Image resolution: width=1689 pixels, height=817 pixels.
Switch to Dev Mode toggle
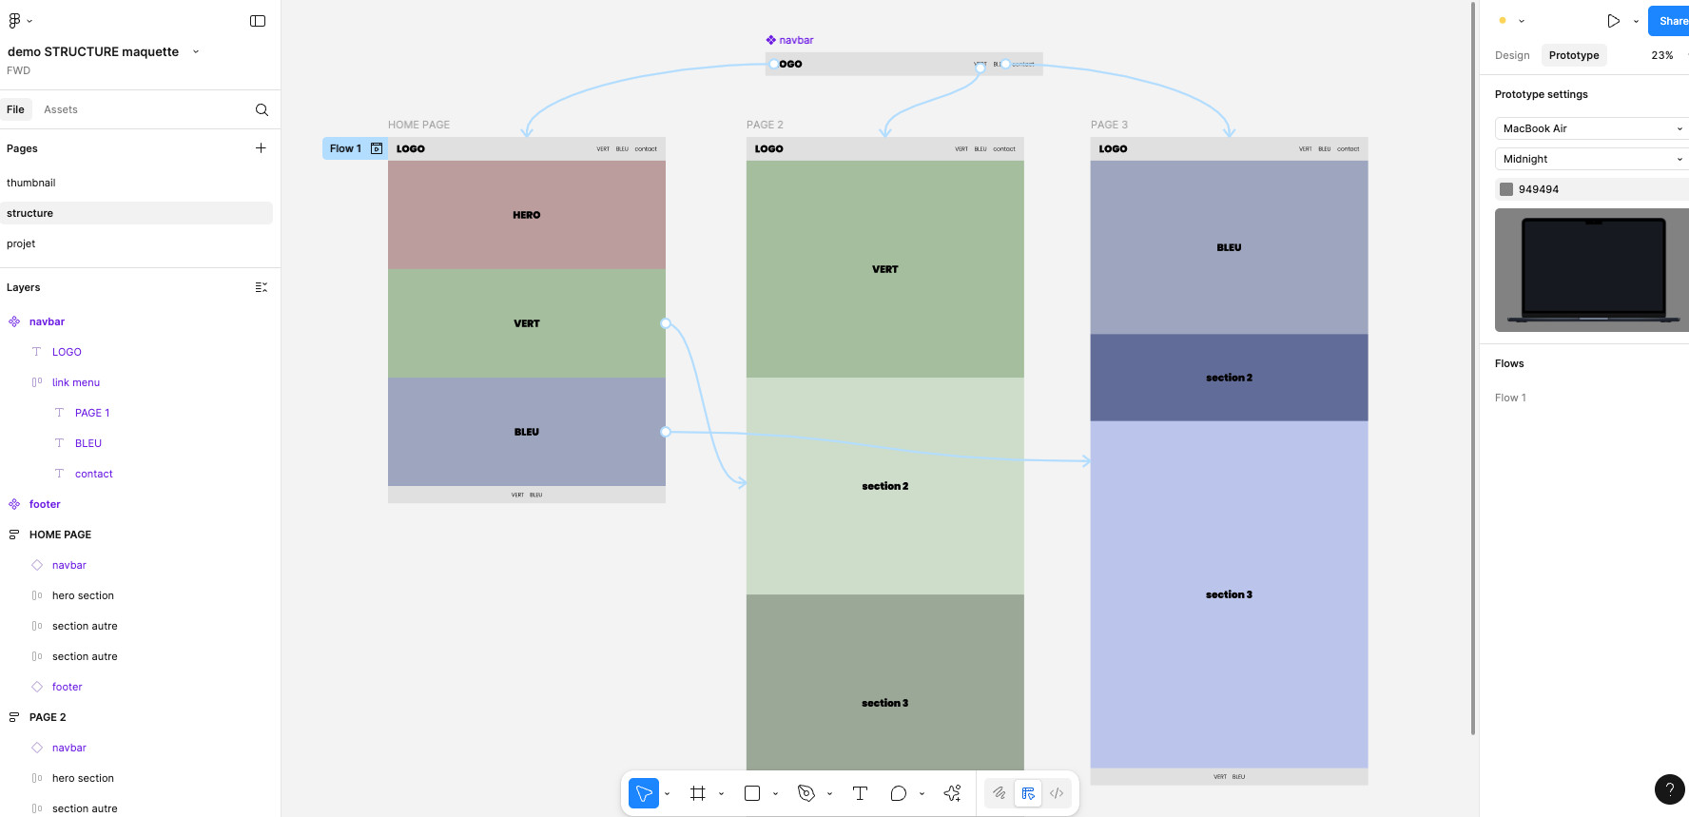pos(1057,793)
